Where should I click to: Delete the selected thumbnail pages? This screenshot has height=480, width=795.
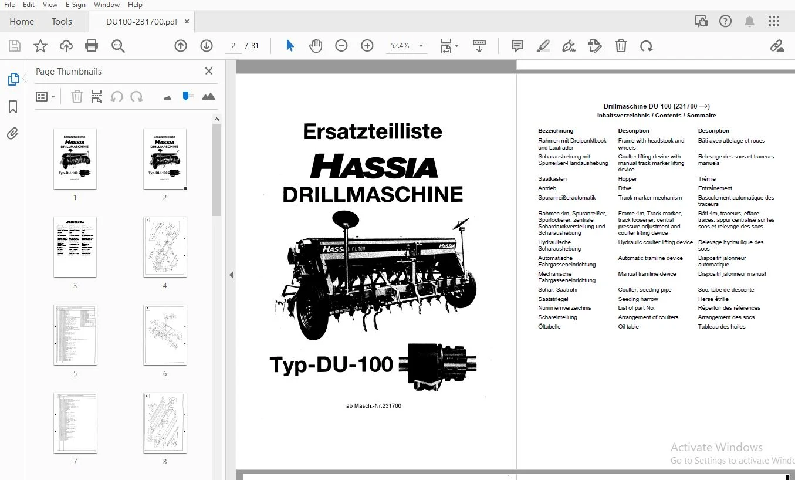point(77,97)
